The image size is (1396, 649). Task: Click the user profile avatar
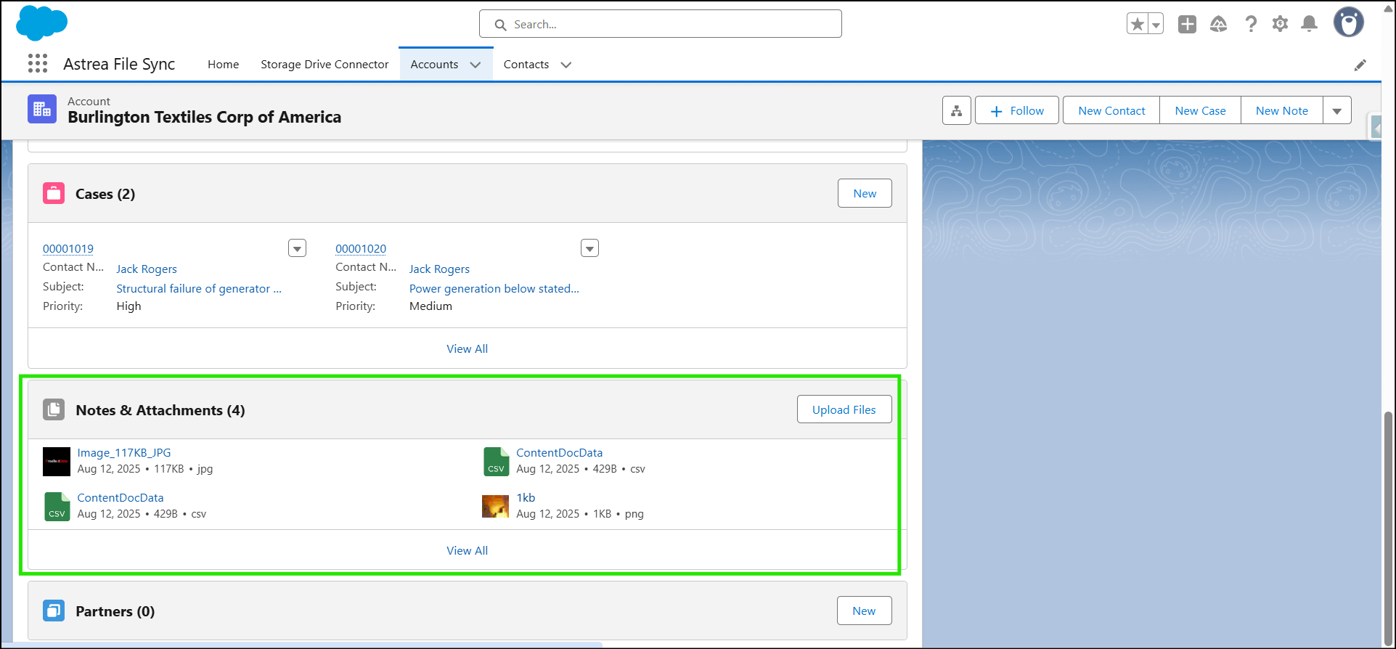tap(1348, 23)
